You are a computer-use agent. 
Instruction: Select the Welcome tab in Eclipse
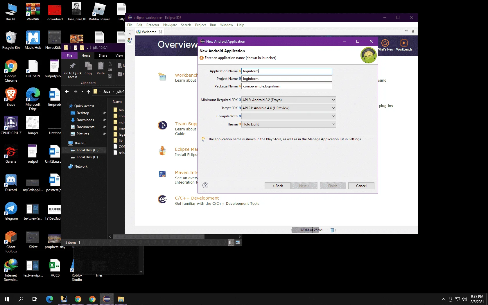point(149,32)
